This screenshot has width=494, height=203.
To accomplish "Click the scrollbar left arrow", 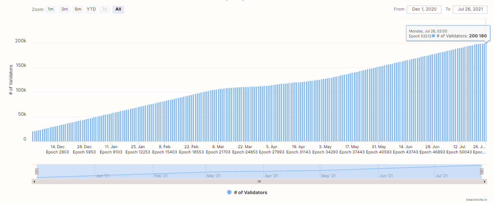I will (34, 182).
